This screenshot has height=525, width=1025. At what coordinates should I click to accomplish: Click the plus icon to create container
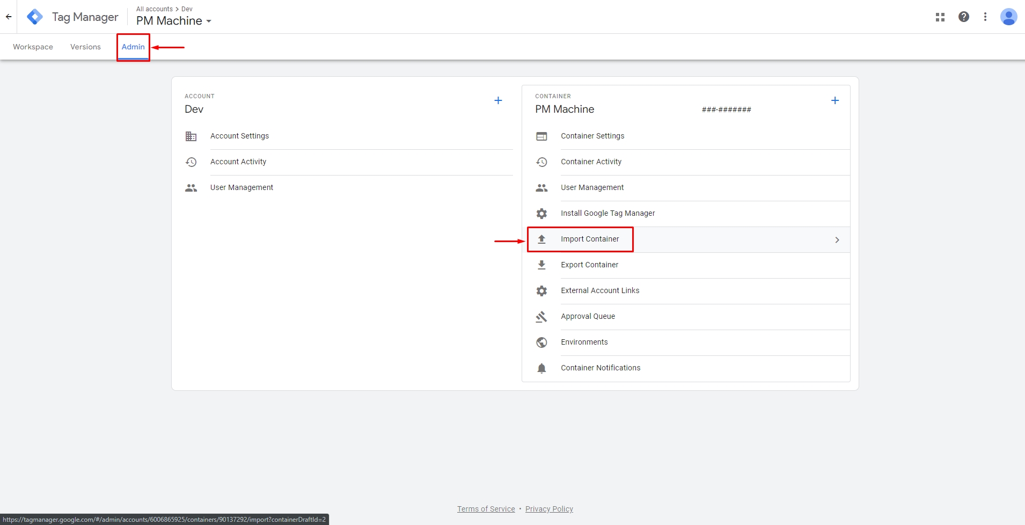point(835,100)
